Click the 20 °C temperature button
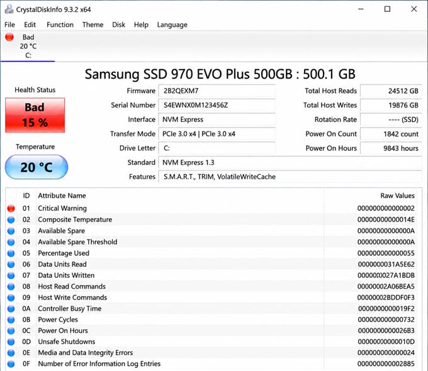 37,167
